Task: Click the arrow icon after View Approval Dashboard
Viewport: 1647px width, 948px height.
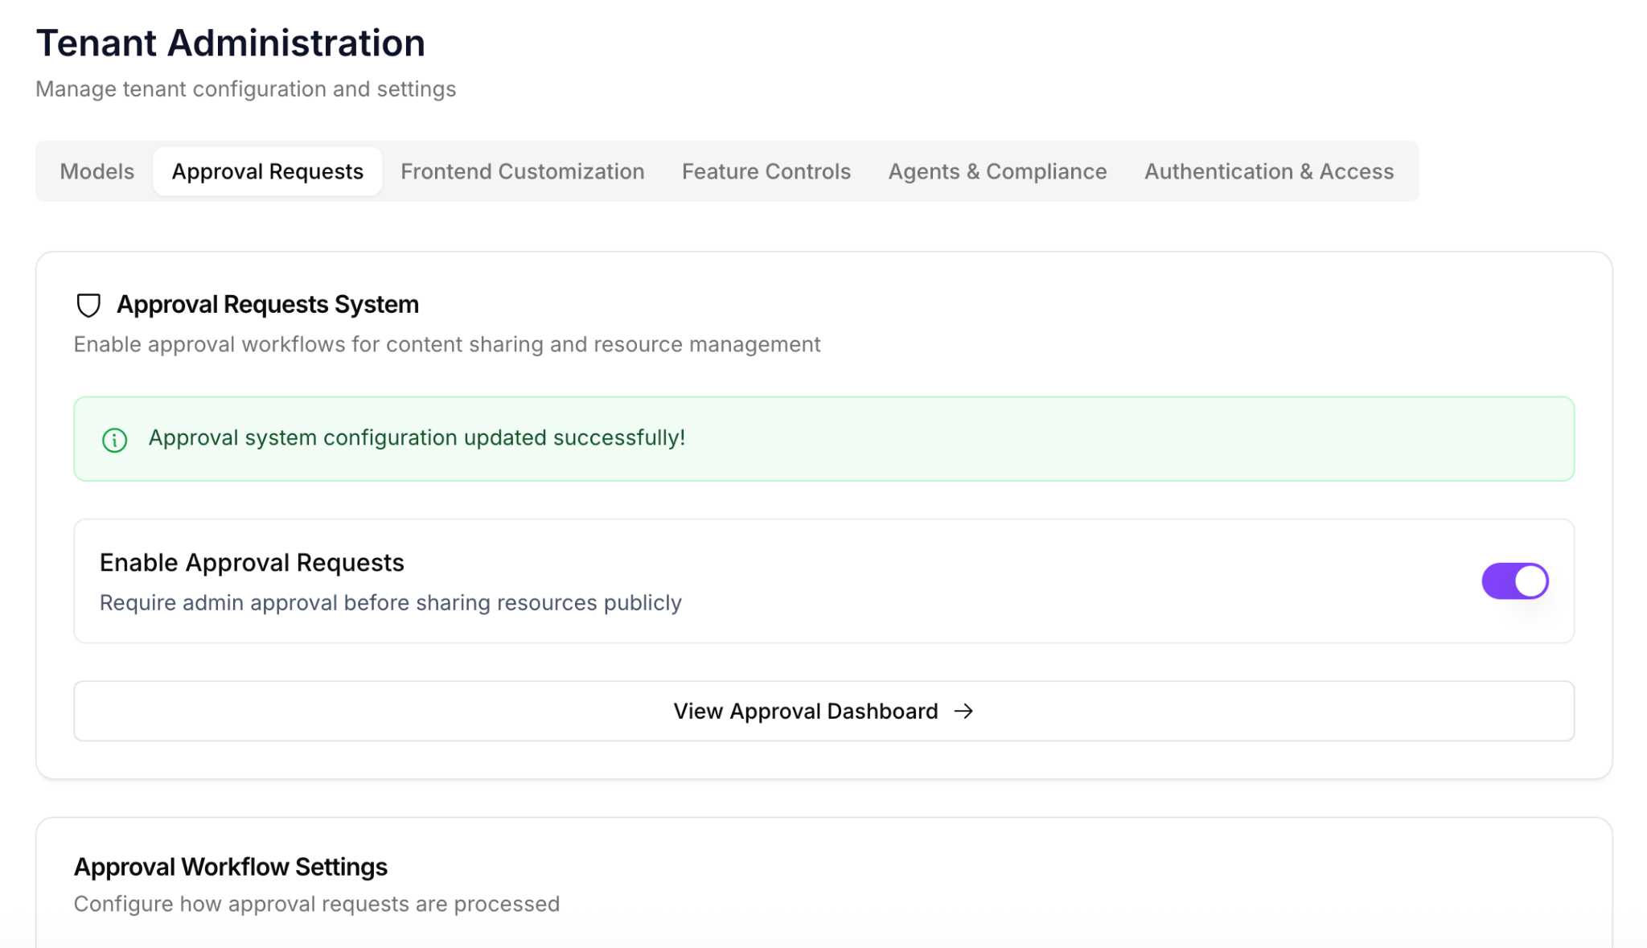Action: point(963,711)
